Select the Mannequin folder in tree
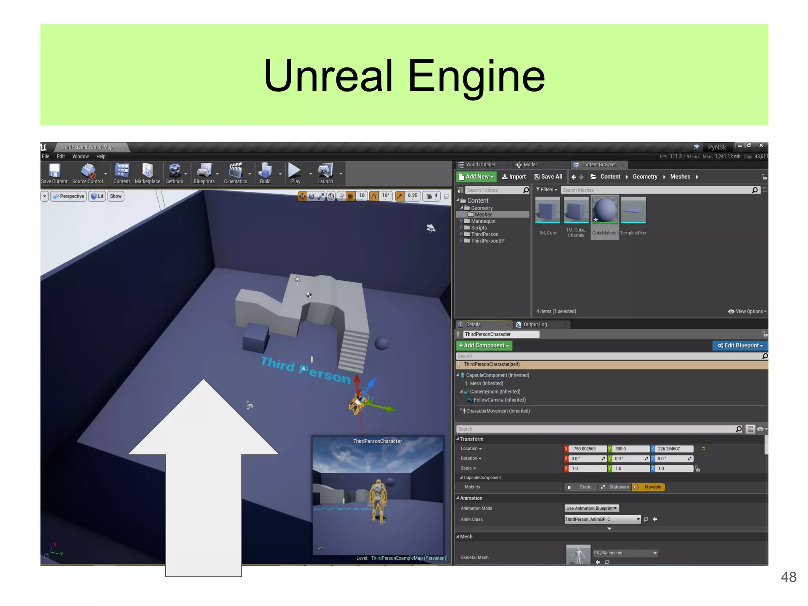The image size is (808, 606). (483, 221)
